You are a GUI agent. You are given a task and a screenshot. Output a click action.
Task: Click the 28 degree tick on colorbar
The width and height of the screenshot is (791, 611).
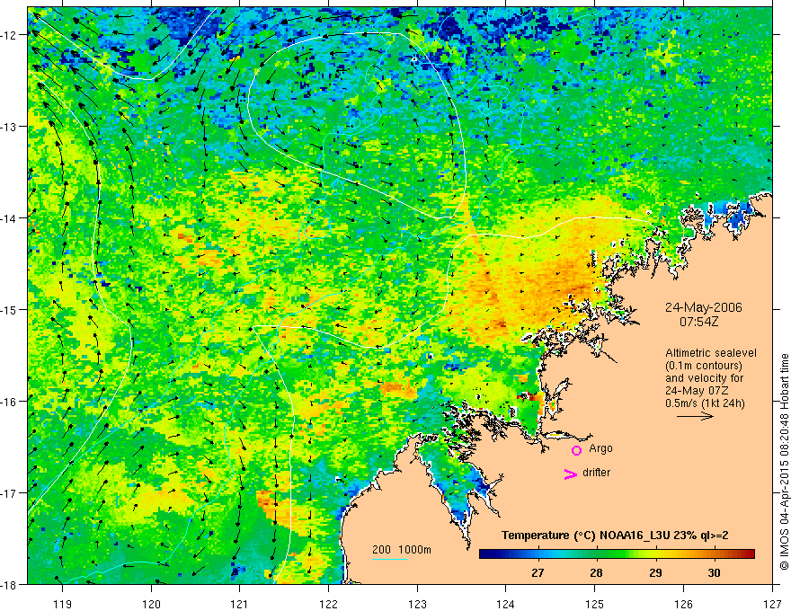(597, 561)
